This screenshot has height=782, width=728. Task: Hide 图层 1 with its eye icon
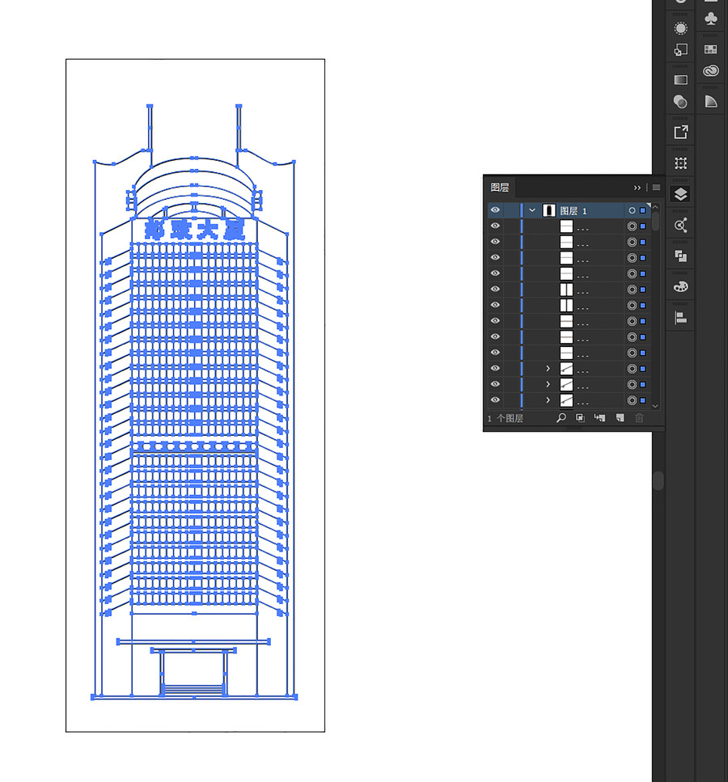pyautogui.click(x=495, y=210)
